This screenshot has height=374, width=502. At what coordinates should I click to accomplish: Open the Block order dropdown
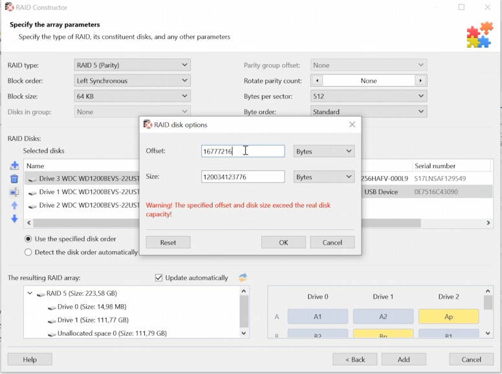(x=132, y=81)
